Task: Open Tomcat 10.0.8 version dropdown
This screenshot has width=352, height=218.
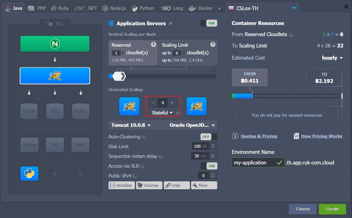Action: 131,125
